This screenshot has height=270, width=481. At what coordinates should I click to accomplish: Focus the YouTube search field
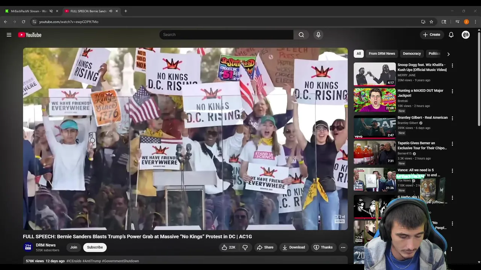226,34
